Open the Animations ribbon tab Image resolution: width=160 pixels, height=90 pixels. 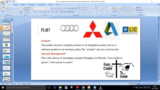point(32,4)
